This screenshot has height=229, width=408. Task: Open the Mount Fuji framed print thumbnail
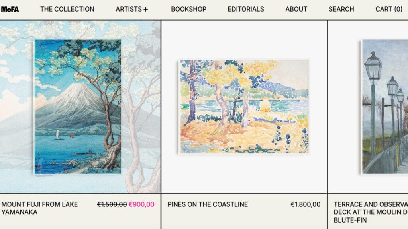click(78, 107)
